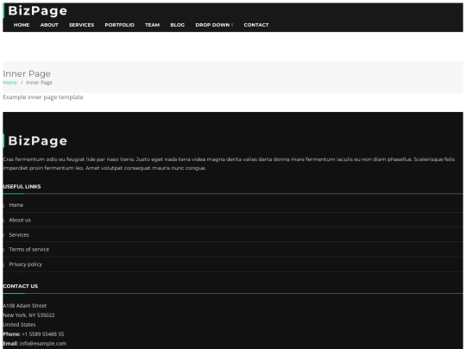This screenshot has height=349, width=466.
Task: Open the HOME nav item
Action: [x=22, y=25]
